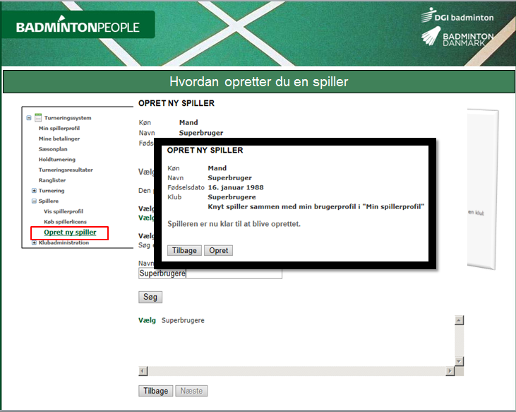The image size is (516, 412).
Task: Click the Søg button
Action: (150, 297)
